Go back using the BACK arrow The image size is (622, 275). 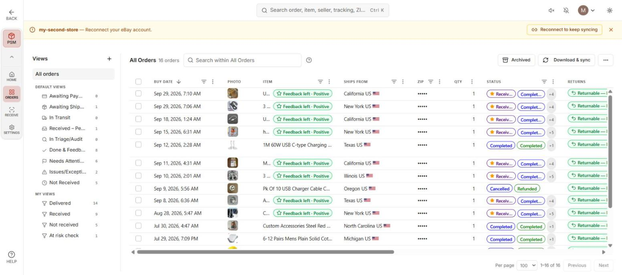pyautogui.click(x=12, y=15)
